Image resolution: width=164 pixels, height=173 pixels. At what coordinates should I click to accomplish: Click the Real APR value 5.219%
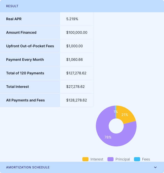tap(72, 19)
